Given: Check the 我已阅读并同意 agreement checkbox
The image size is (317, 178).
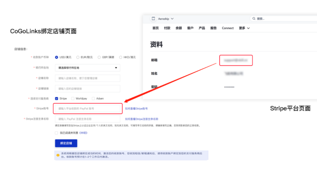Looking at the screenshot, I should click(56, 133).
